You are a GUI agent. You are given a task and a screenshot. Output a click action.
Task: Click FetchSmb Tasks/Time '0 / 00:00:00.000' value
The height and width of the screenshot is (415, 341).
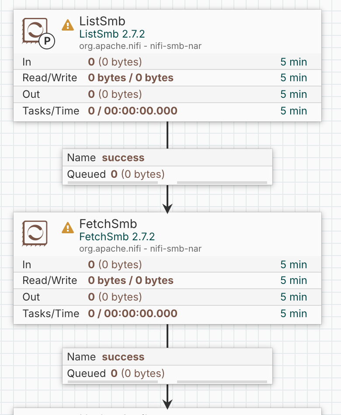pyautogui.click(x=133, y=314)
